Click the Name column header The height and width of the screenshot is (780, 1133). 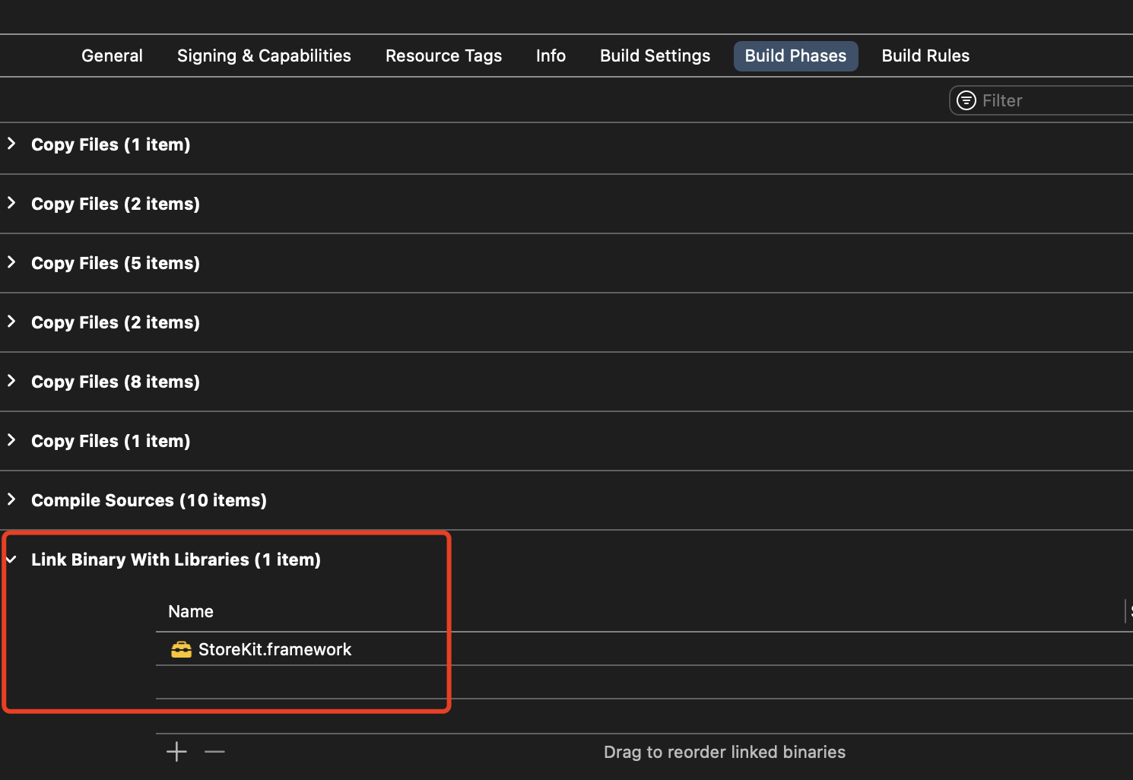click(x=191, y=611)
